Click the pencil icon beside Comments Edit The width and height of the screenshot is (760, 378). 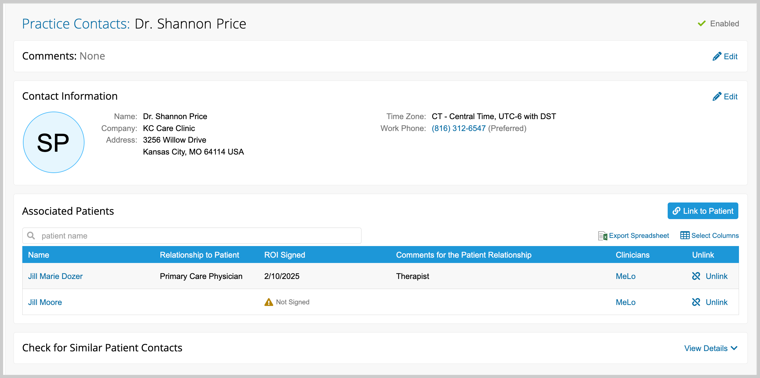[x=717, y=56]
